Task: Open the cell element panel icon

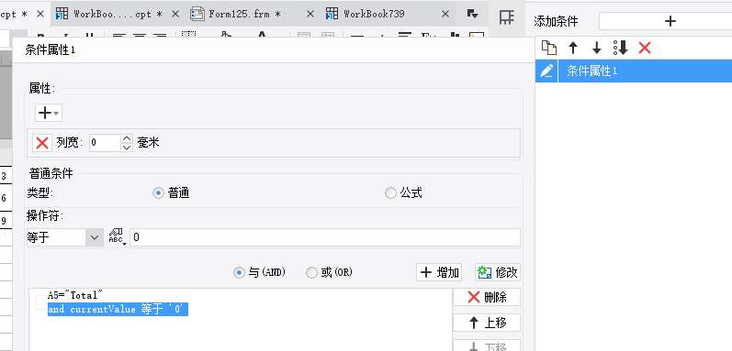Action: click(x=506, y=17)
